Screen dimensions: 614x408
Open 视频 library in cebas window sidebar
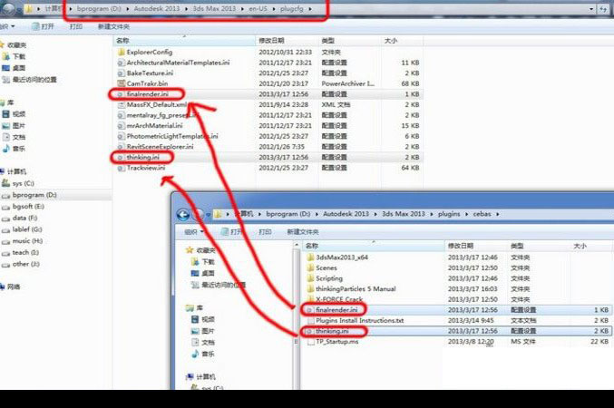(202, 319)
